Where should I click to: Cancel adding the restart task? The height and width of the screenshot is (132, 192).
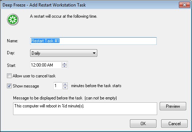(174, 123)
